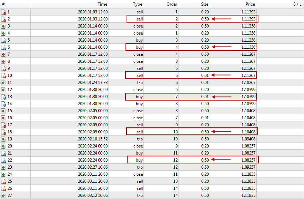Click the Order column header
This screenshot has width=304, height=199.
tap(172, 4)
